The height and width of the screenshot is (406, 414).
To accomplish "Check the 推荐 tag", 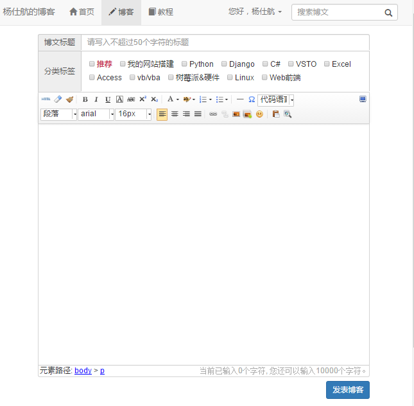I will pos(92,64).
